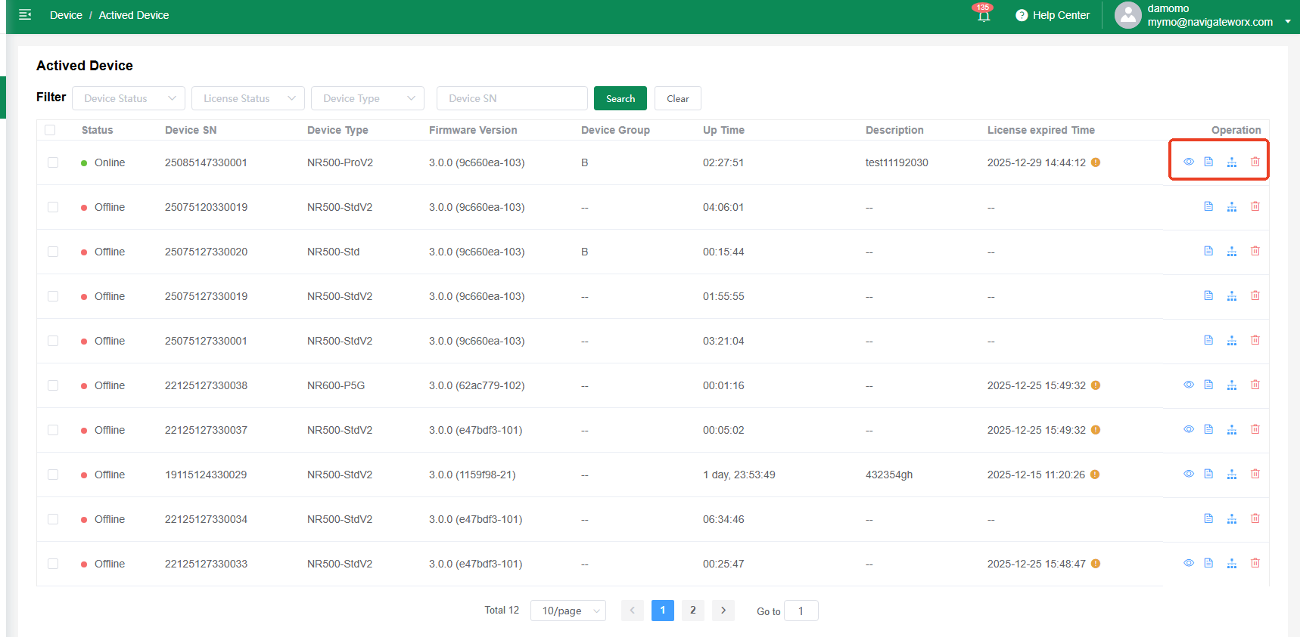Tick the select-all checkbox in the table header
This screenshot has height=637, width=1300.
click(51, 130)
